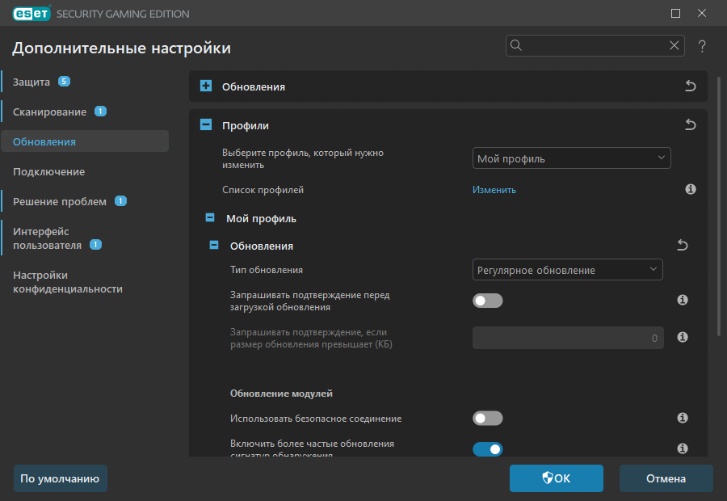Screen dimensions: 727x501
Task: Open help via the question mark icon
Action: click(702, 46)
